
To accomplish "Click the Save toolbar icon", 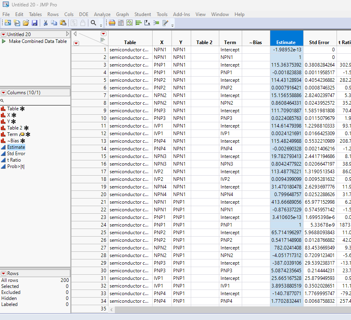I will pos(35,23).
